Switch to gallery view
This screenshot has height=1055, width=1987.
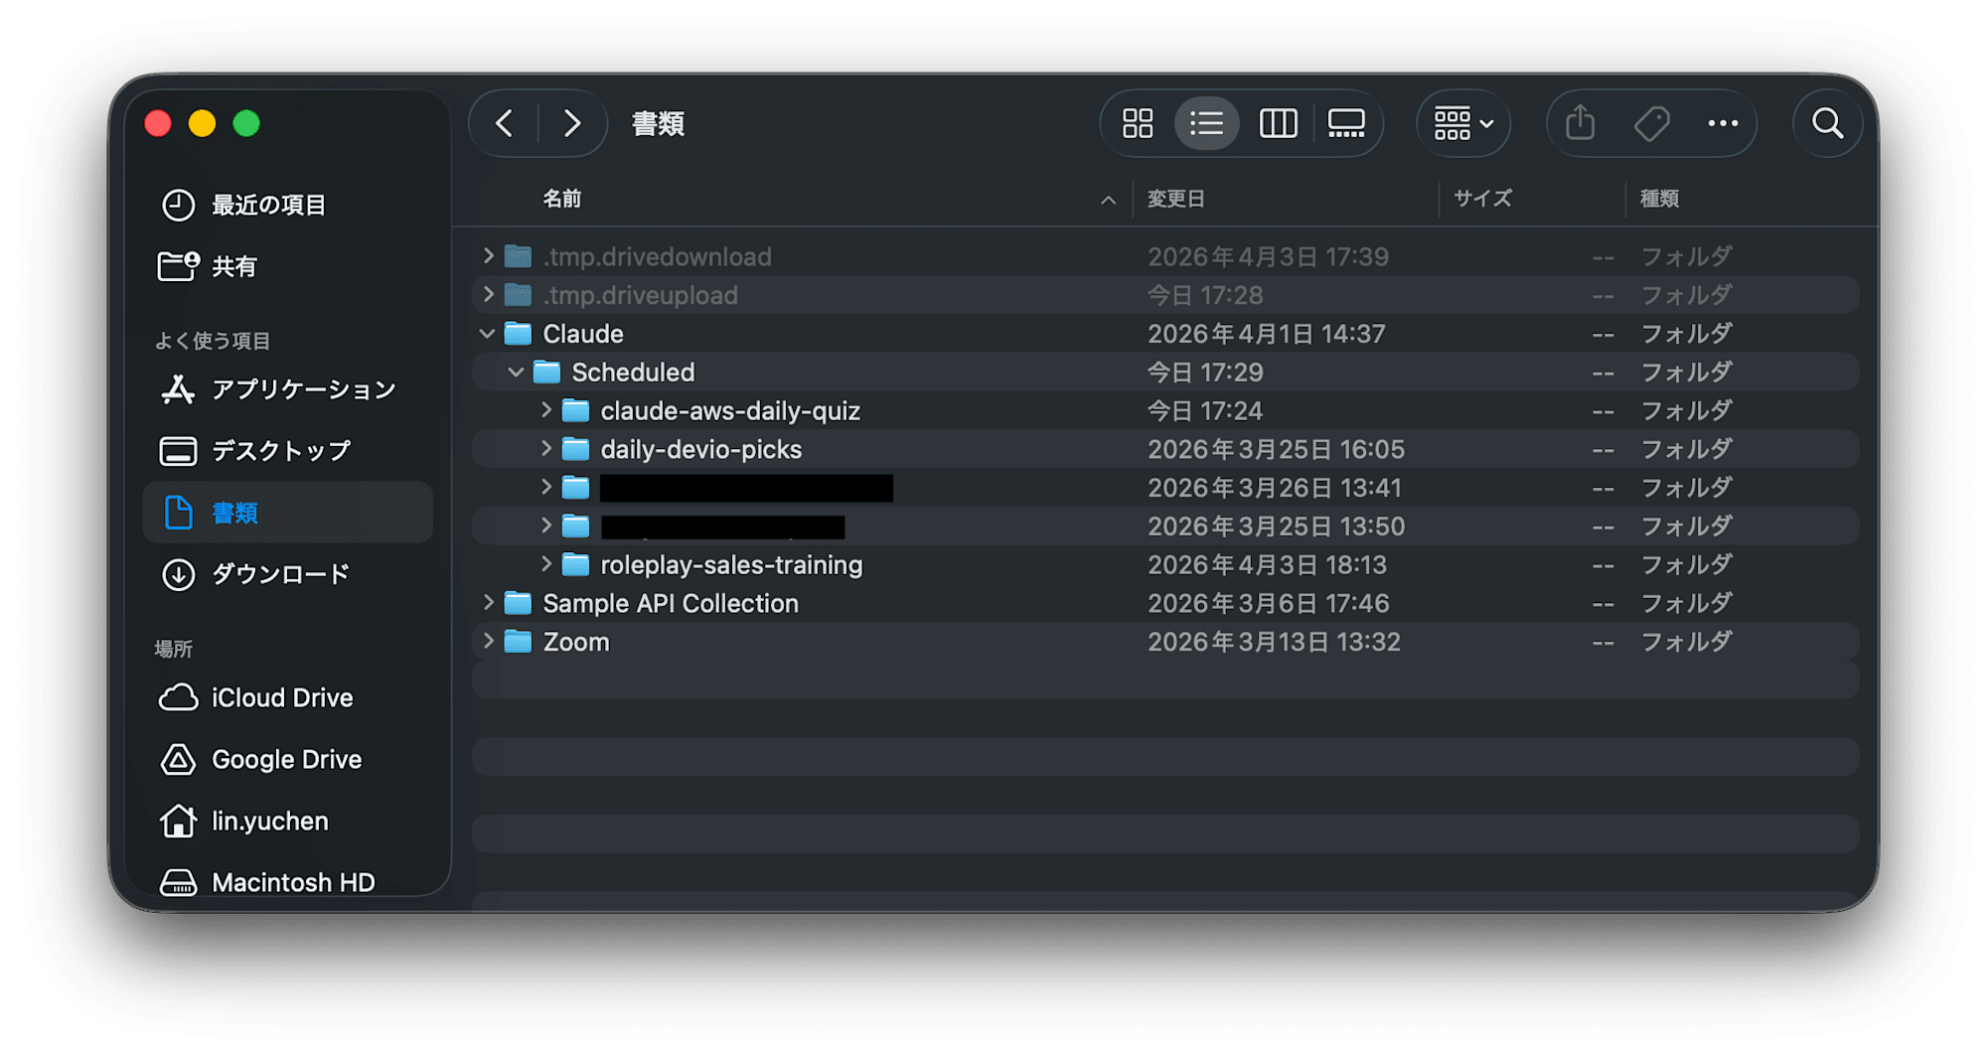1347,123
